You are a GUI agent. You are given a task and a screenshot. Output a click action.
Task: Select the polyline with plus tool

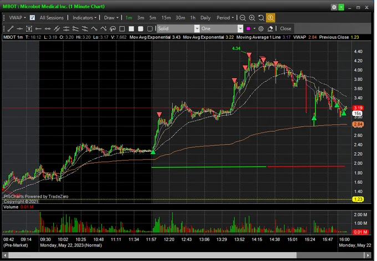(103, 29)
